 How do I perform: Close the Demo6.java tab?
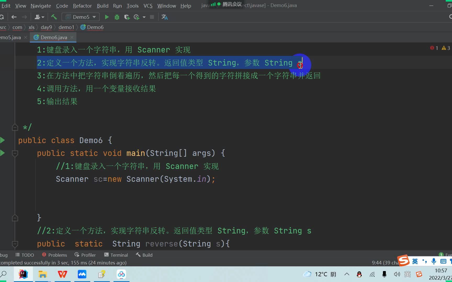pyautogui.click(x=72, y=37)
